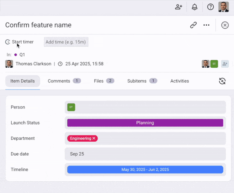The width and height of the screenshot is (234, 193).
Task: Remove the Engineering department tag
Action: (94, 139)
